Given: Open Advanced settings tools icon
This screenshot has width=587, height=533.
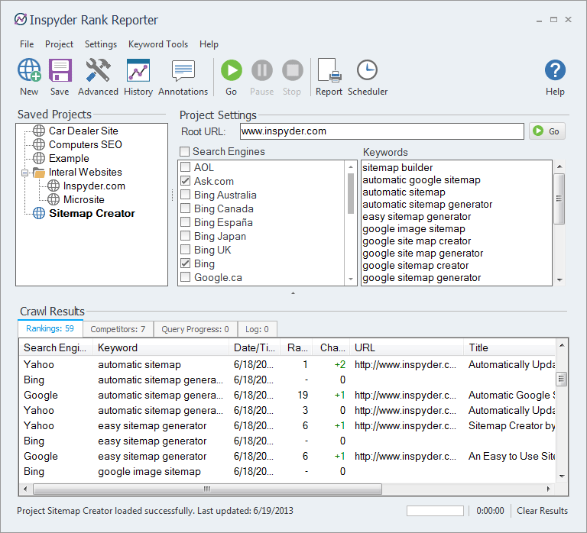Looking at the screenshot, I should [98, 70].
